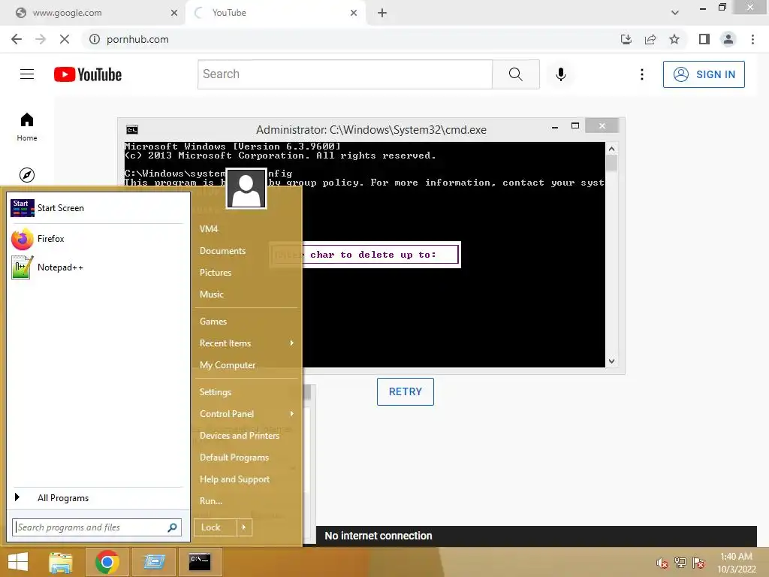
Task: Open Start Screen entry
Action: point(97,208)
